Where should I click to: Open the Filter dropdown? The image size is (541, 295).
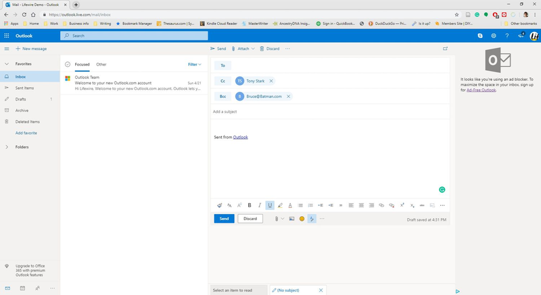(x=195, y=64)
